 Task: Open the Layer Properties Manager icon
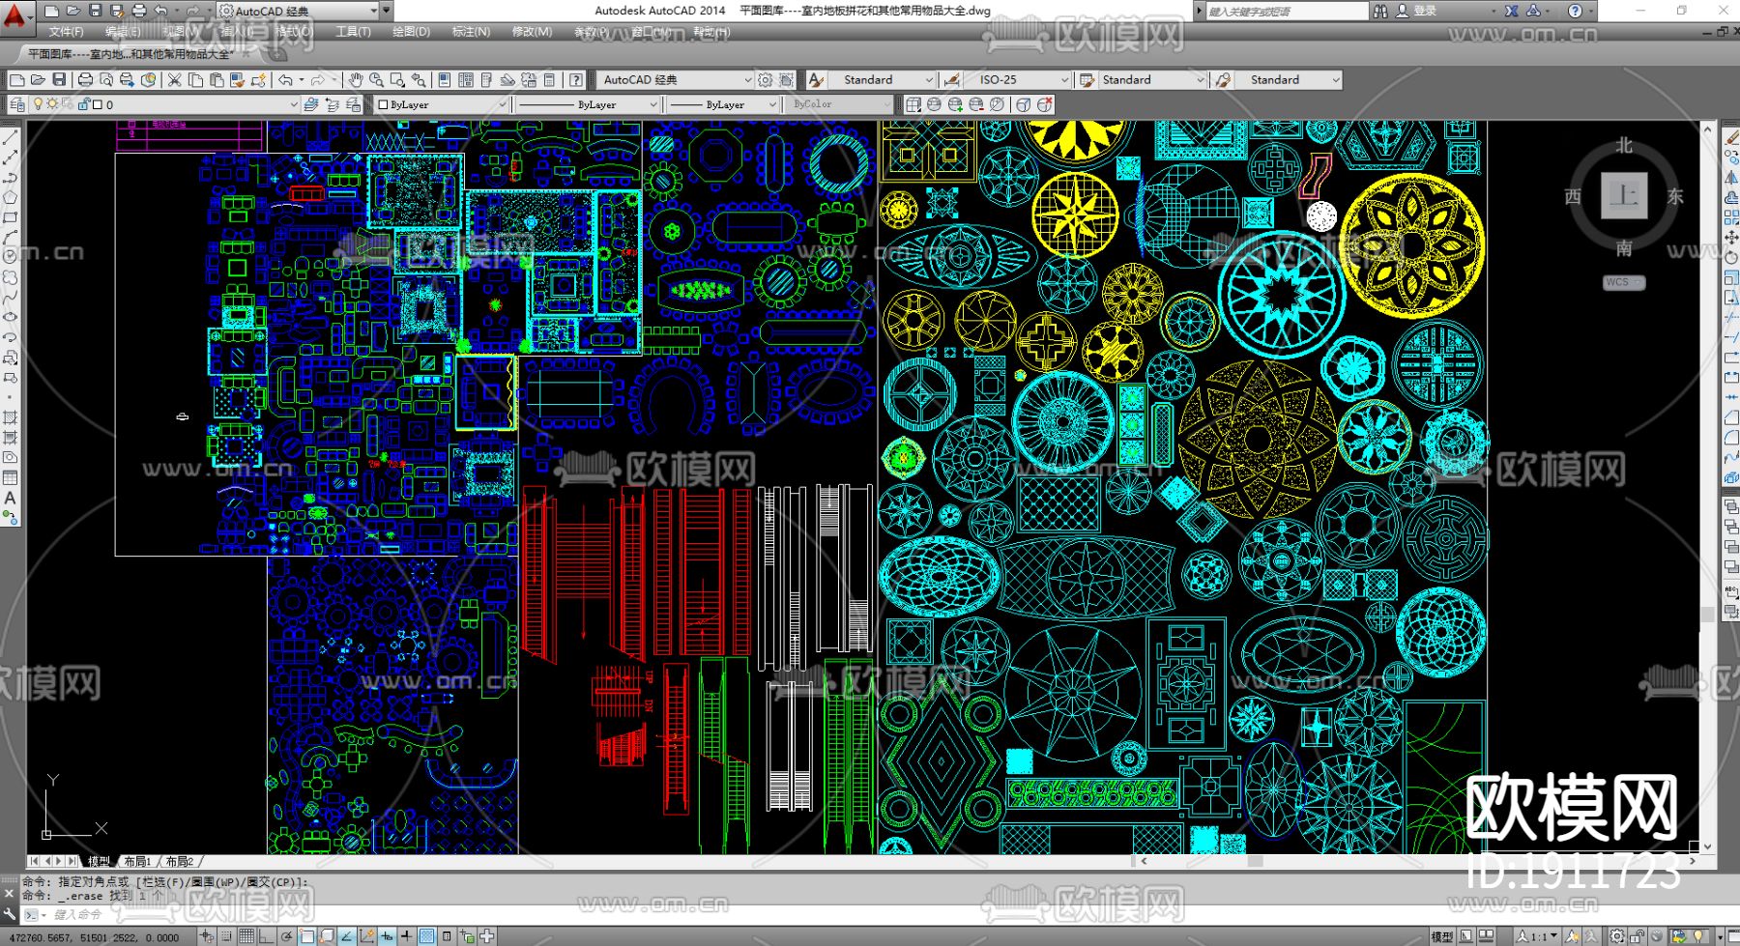16,104
